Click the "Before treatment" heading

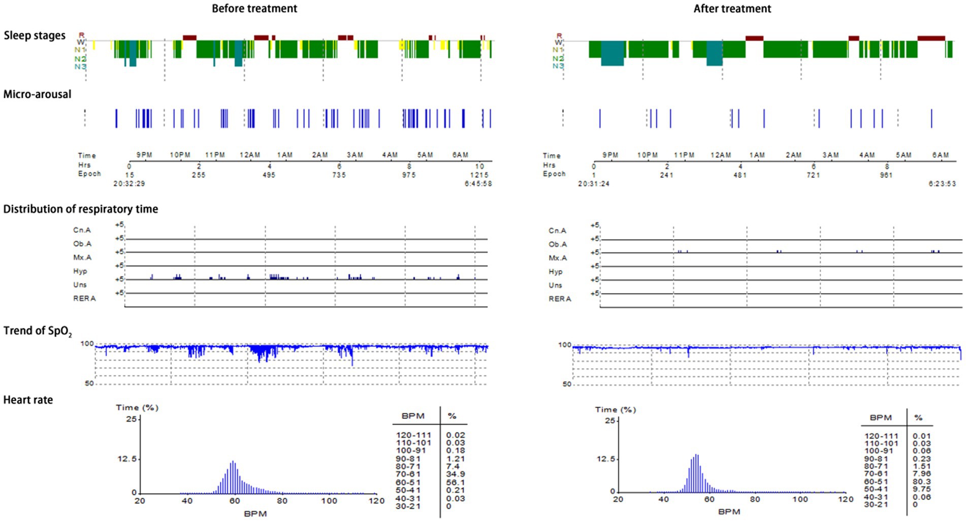254,9
